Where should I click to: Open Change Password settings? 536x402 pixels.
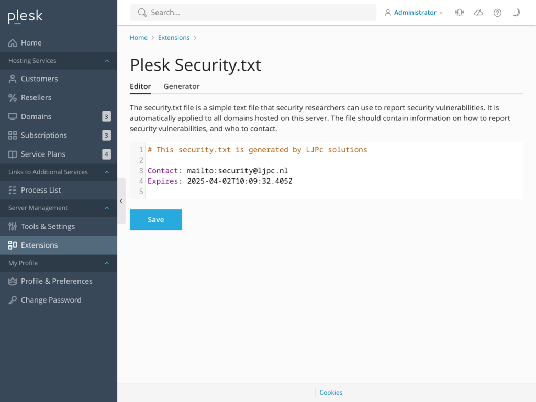click(51, 299)
